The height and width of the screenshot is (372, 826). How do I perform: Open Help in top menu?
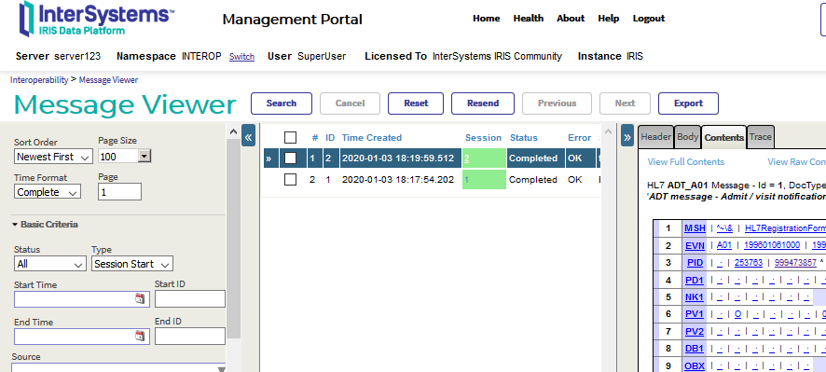(609, 19)
